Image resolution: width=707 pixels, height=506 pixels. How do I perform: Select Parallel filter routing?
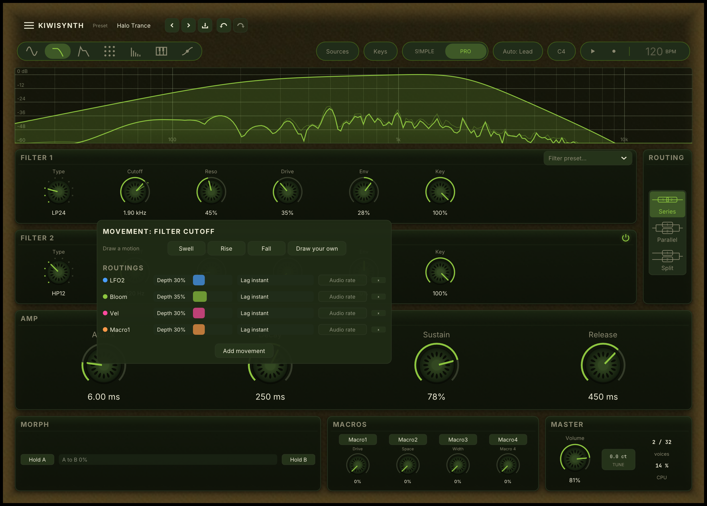[x=667, y=232]
